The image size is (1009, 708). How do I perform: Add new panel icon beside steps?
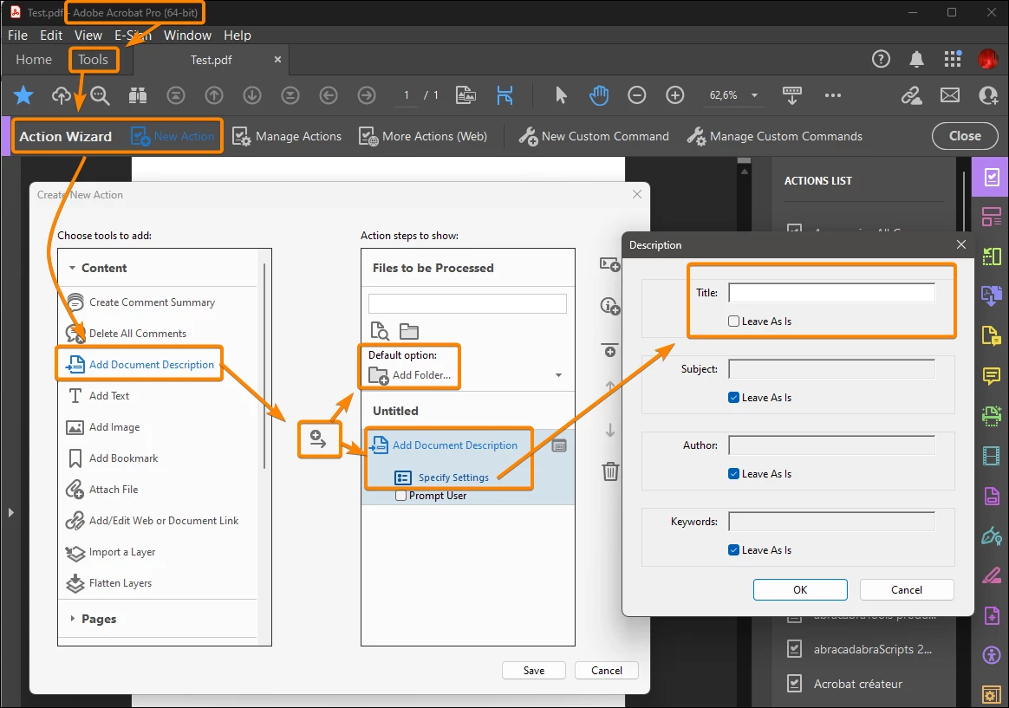609,264
